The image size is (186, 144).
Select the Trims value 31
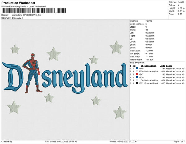pyautogui.click(x=147, y=30)
